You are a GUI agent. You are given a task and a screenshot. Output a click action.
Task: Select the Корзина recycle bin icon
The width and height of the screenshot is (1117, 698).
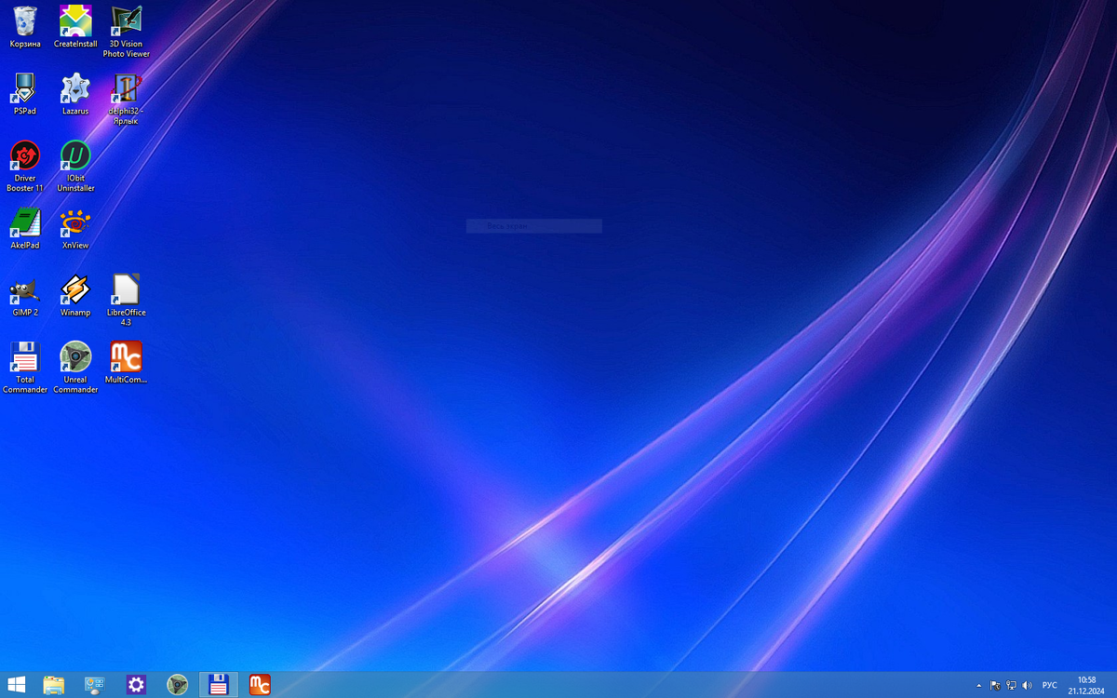25,27
